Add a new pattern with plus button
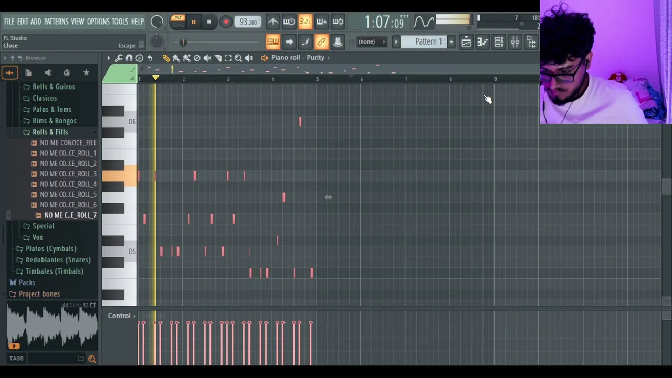Image resolution: width=672 pixels, height=378 pixels. tap(451, 42)
